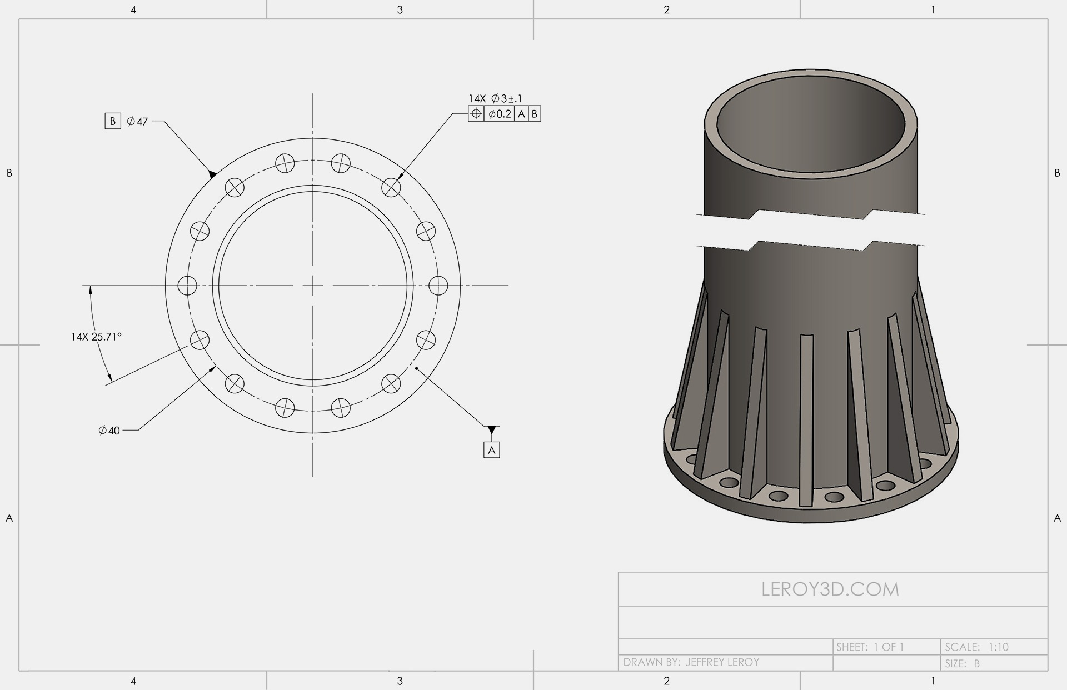The width and height of the screenshot is (1067, 690).
Task: Click the datum A triangle marker
Action: 492,430
